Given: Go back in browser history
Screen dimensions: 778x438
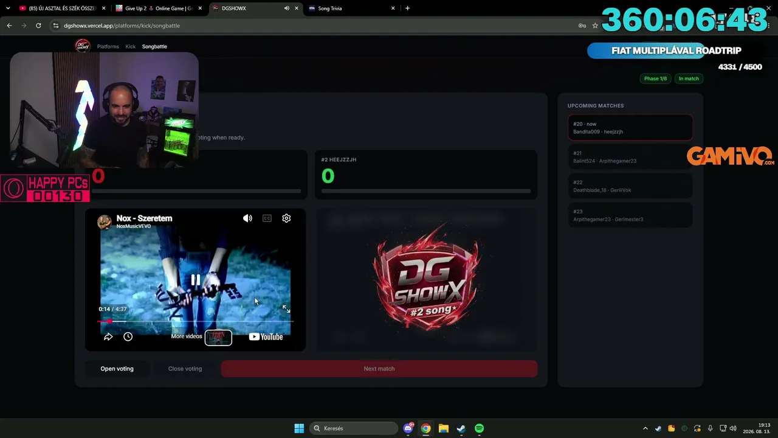Looking at the screenshot, I should (9, 26).
